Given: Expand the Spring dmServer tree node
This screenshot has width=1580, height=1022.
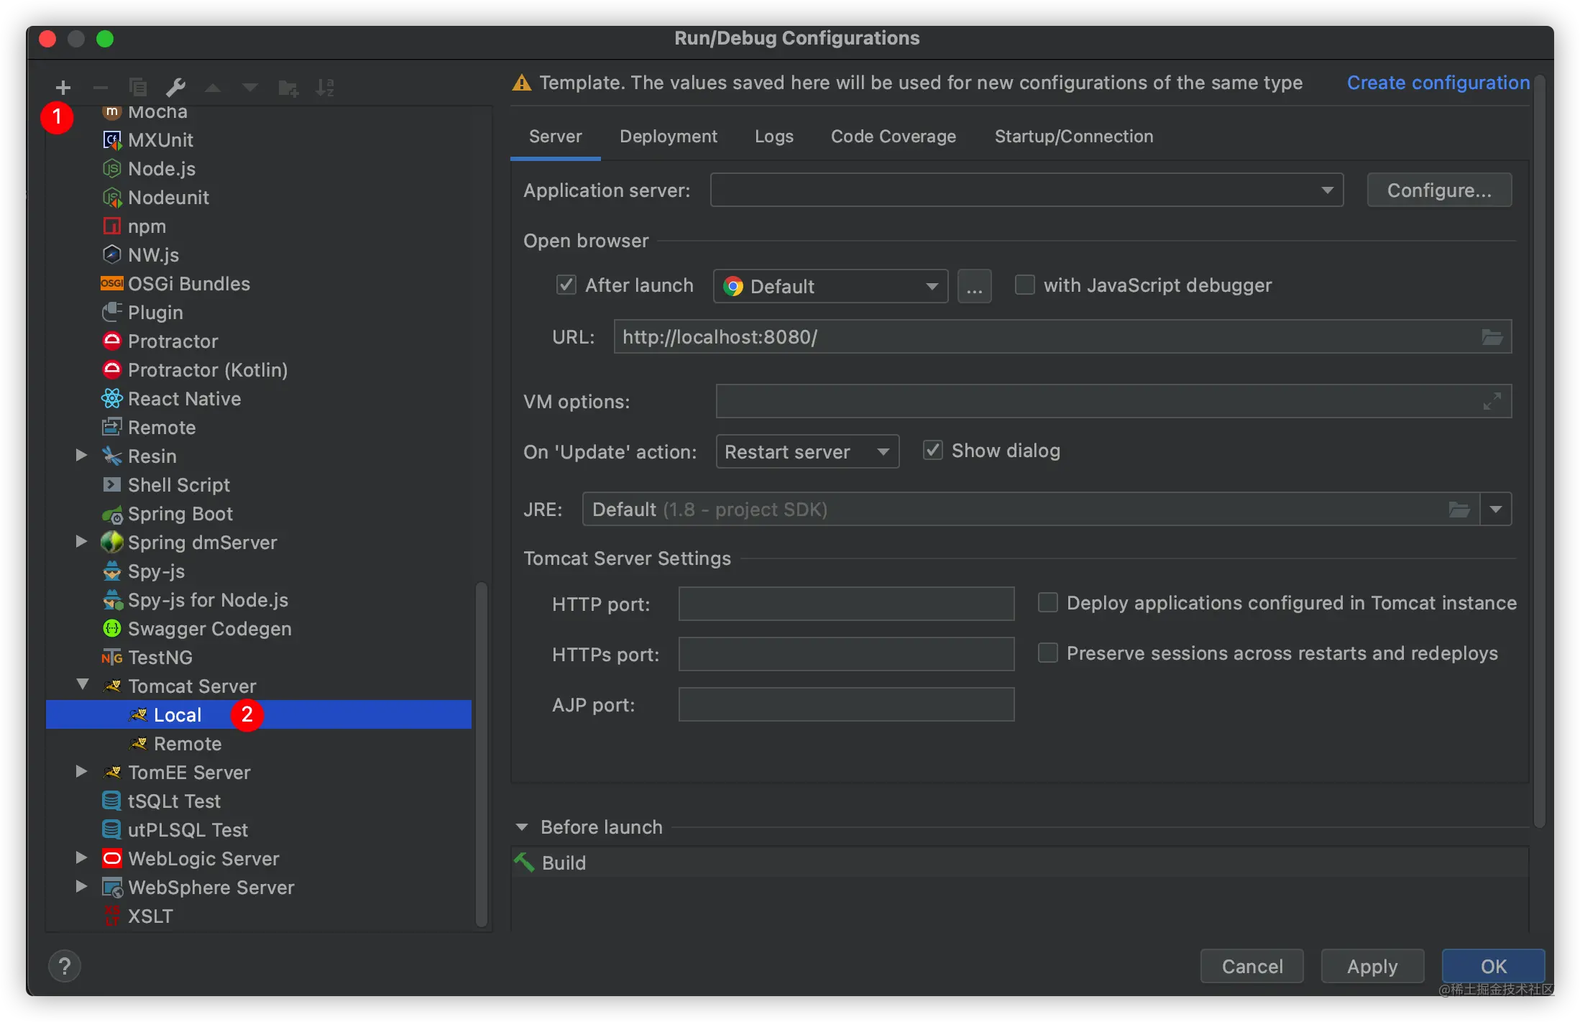Looking at the screenshot, I should pyautogui.click(x=82, y=542).
